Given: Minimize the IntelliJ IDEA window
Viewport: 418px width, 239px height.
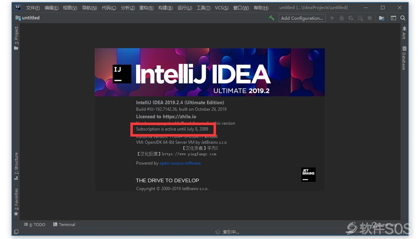Looking at the screenshot, I should coord(366,8).
